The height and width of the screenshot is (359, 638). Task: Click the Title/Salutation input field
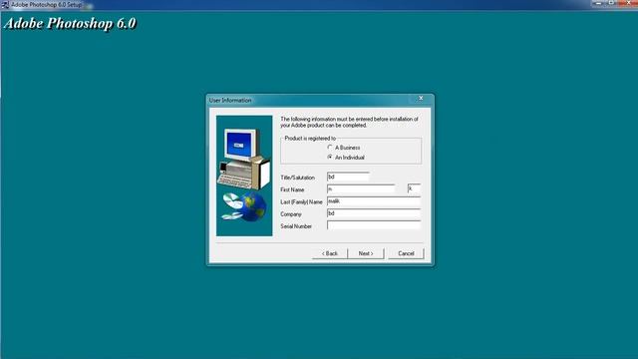pyautogui.click(x=348, y=178)
